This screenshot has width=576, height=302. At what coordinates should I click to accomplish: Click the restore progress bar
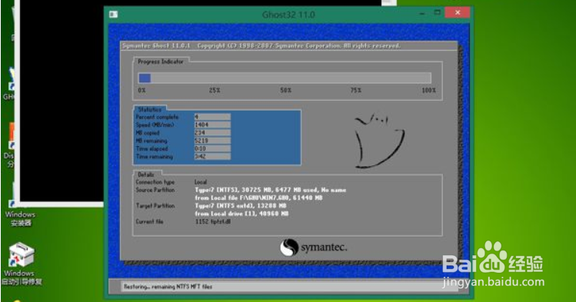[285, 78]
